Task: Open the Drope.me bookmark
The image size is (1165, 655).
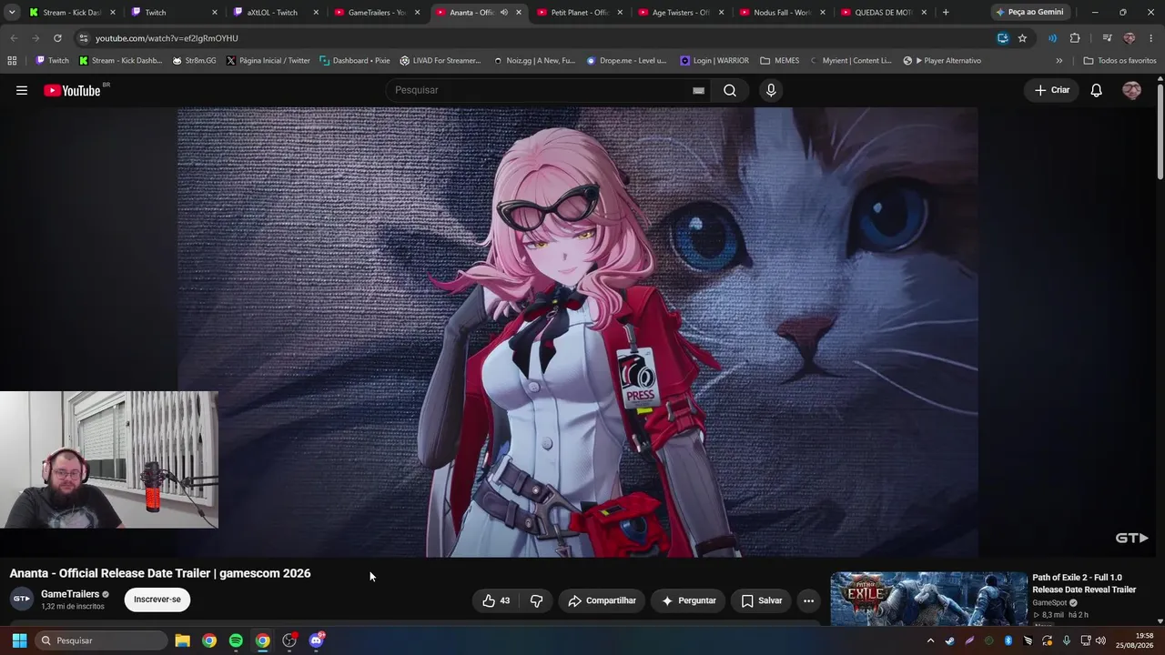Action: [626, 61]
